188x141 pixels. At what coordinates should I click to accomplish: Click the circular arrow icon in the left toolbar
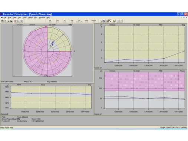pyautogui.click(x=19, y=21)
